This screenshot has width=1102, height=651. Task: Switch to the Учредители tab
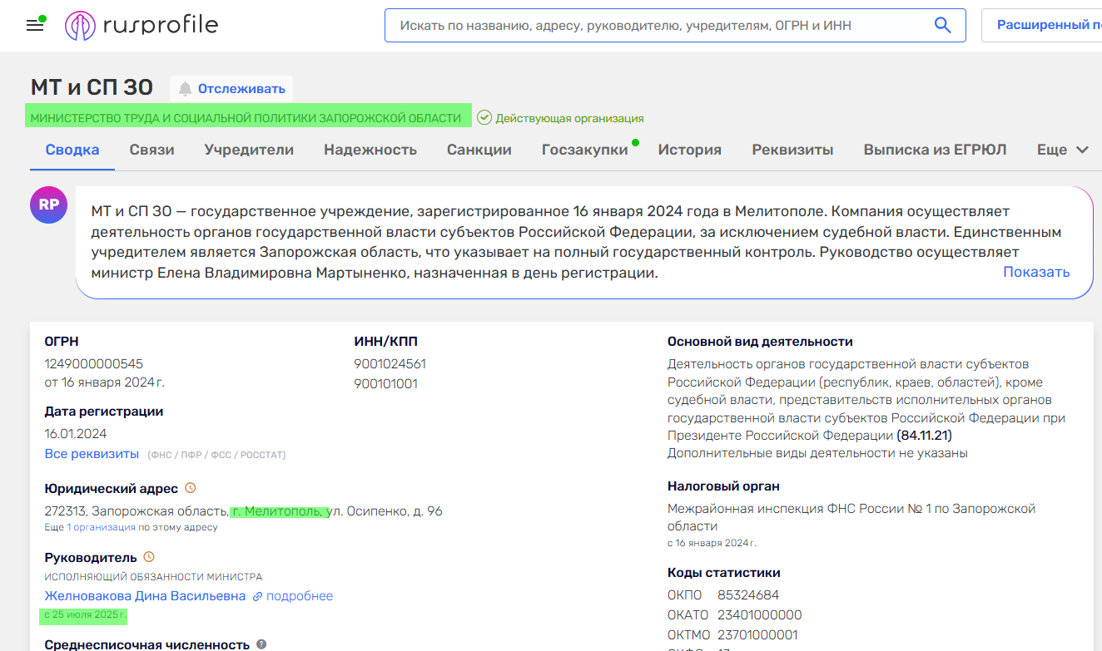(x=249, y=150)
